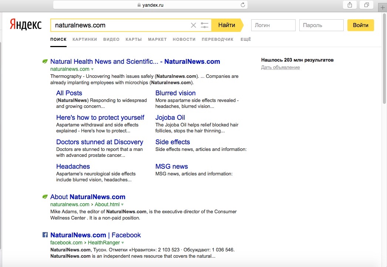Reload the page in address bar
Viewport: 387px width, 267px height.
point(243,5)
